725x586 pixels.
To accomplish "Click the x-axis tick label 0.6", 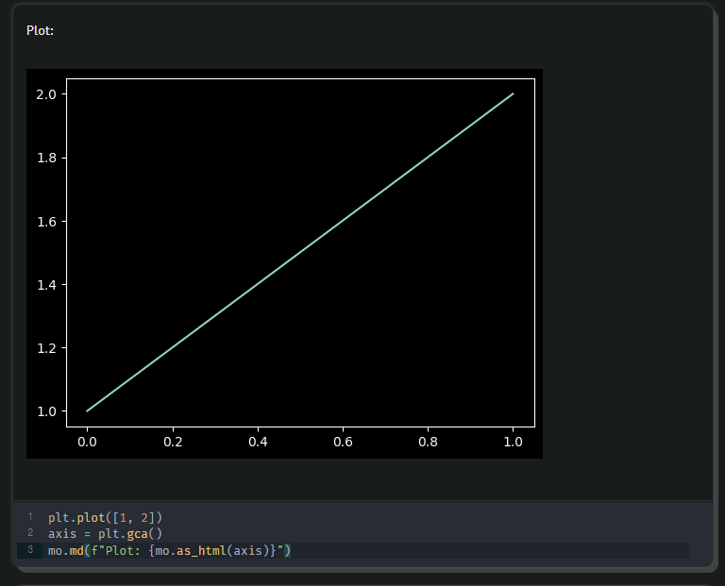I will [x=343, y=442].
